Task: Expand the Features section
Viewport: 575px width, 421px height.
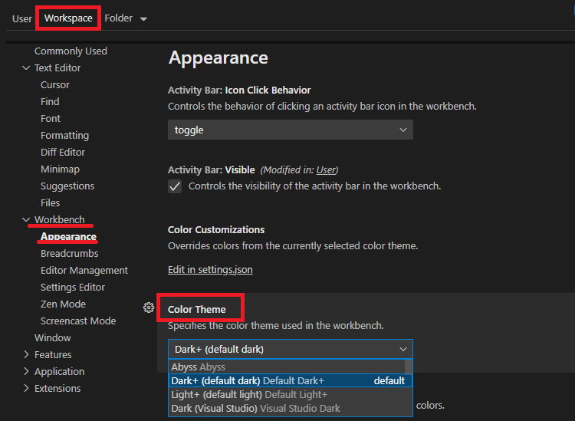Action: [27, 355]
